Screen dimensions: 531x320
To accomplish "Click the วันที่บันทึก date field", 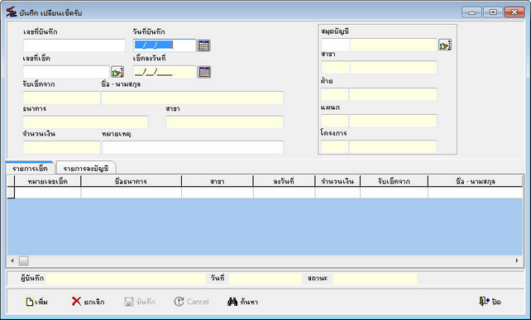I will 165,45.
